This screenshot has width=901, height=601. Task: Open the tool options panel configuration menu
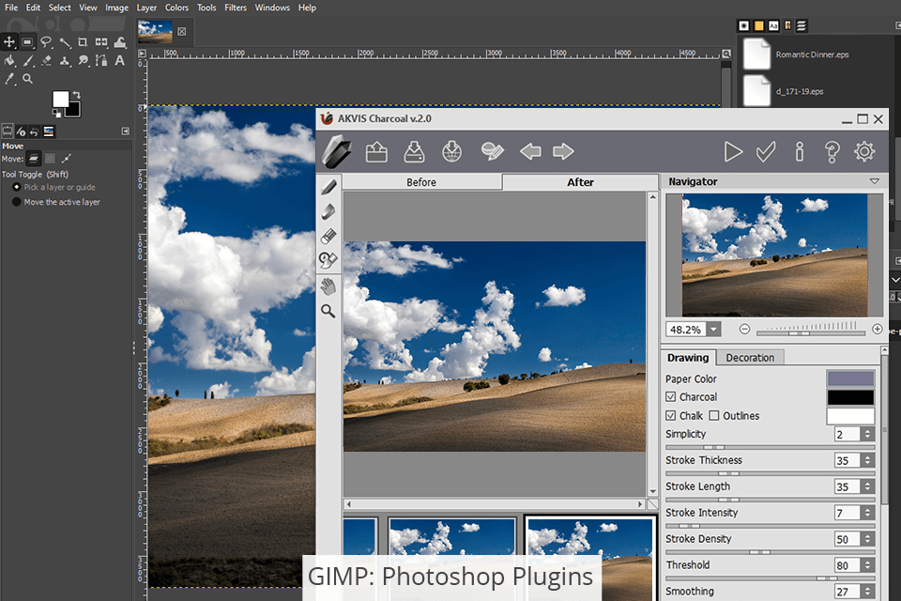pos(125,131)
